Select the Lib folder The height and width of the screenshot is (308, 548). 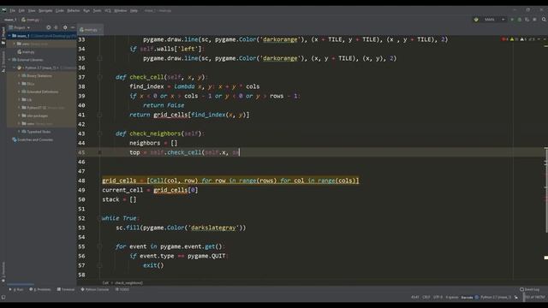[27, 100]
